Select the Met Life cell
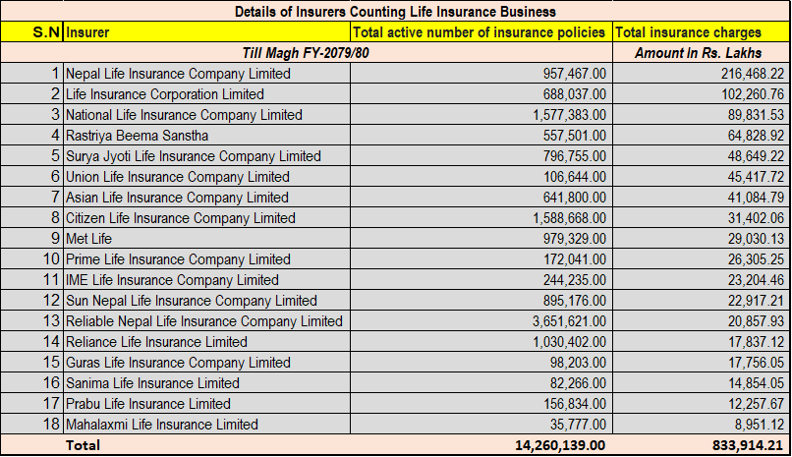 pos(92,239)
